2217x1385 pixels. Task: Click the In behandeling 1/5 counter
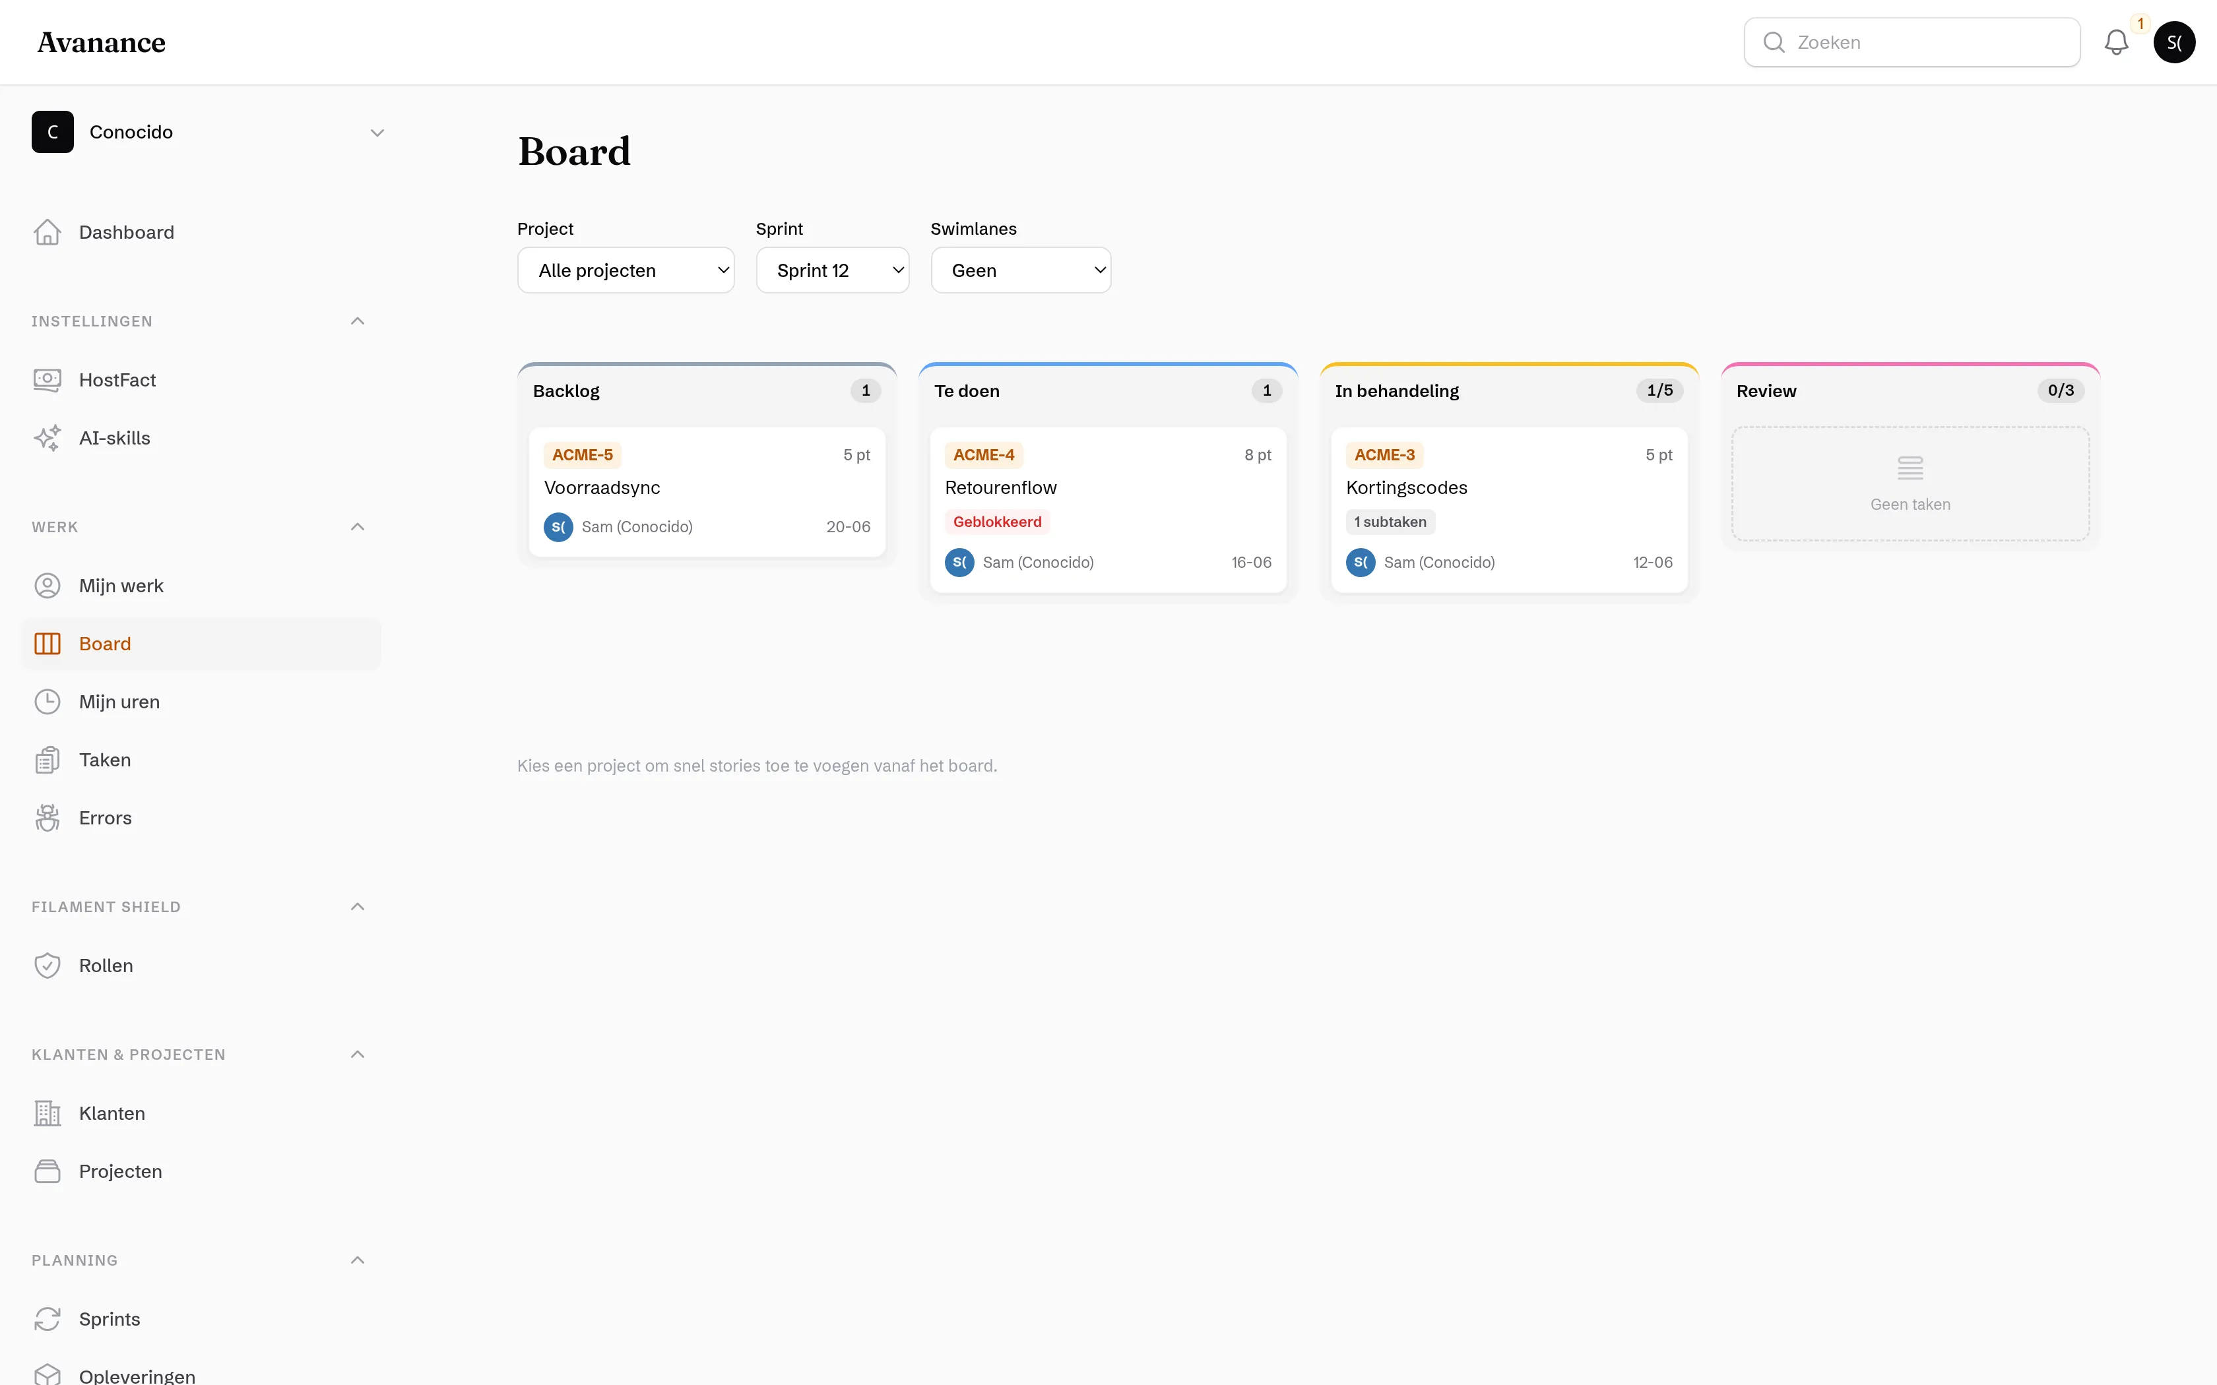pyautogui.click(x=1659, y=391)
